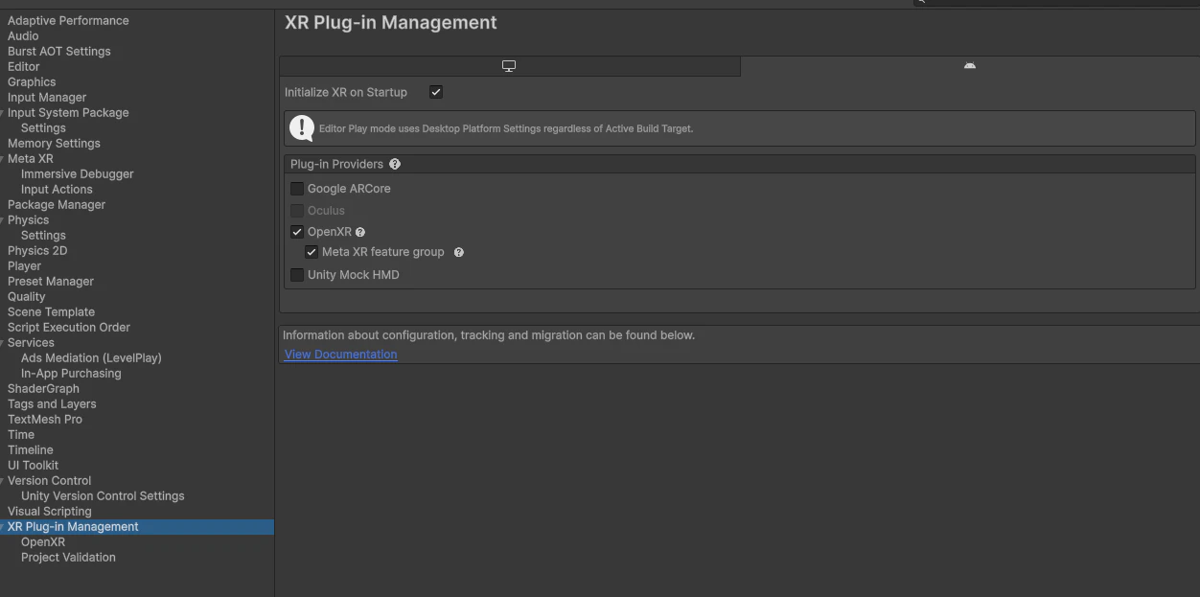The width and height of the screenshot is (1200, 597).
Task: Select In-App Purchasing settings
Action: click(x=71, y=373)
